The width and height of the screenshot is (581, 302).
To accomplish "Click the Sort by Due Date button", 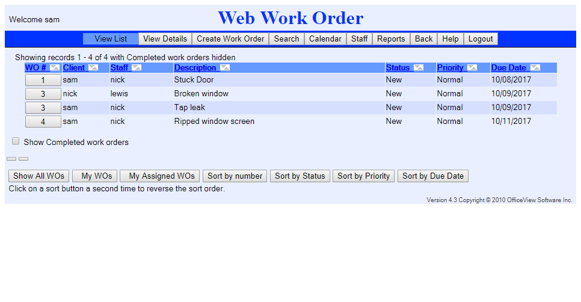I will [432, 176].
